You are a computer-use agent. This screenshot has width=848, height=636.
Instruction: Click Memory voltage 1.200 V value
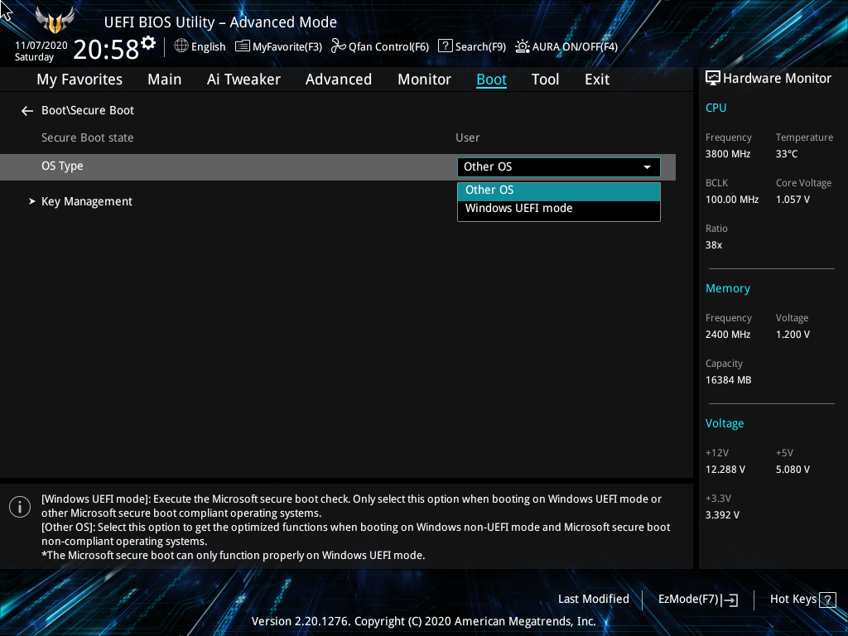[793, 335]
